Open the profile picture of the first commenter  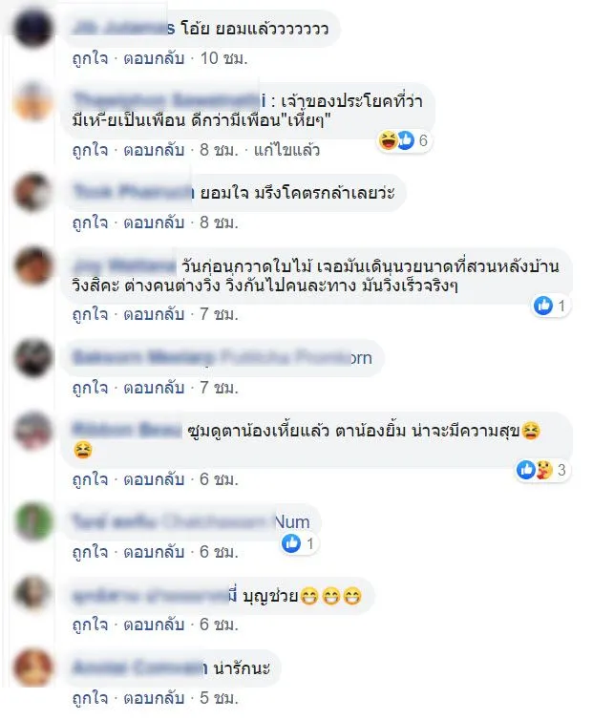click(32, 29)
